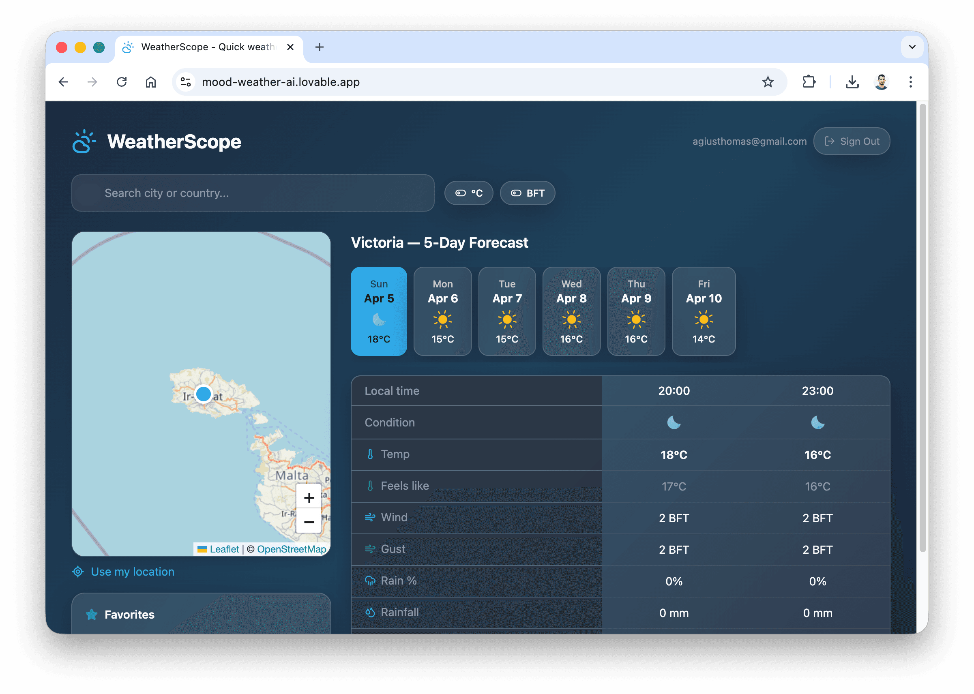Expand the chevron menu at the top right

pyautogui.click(x=912, y=47)
